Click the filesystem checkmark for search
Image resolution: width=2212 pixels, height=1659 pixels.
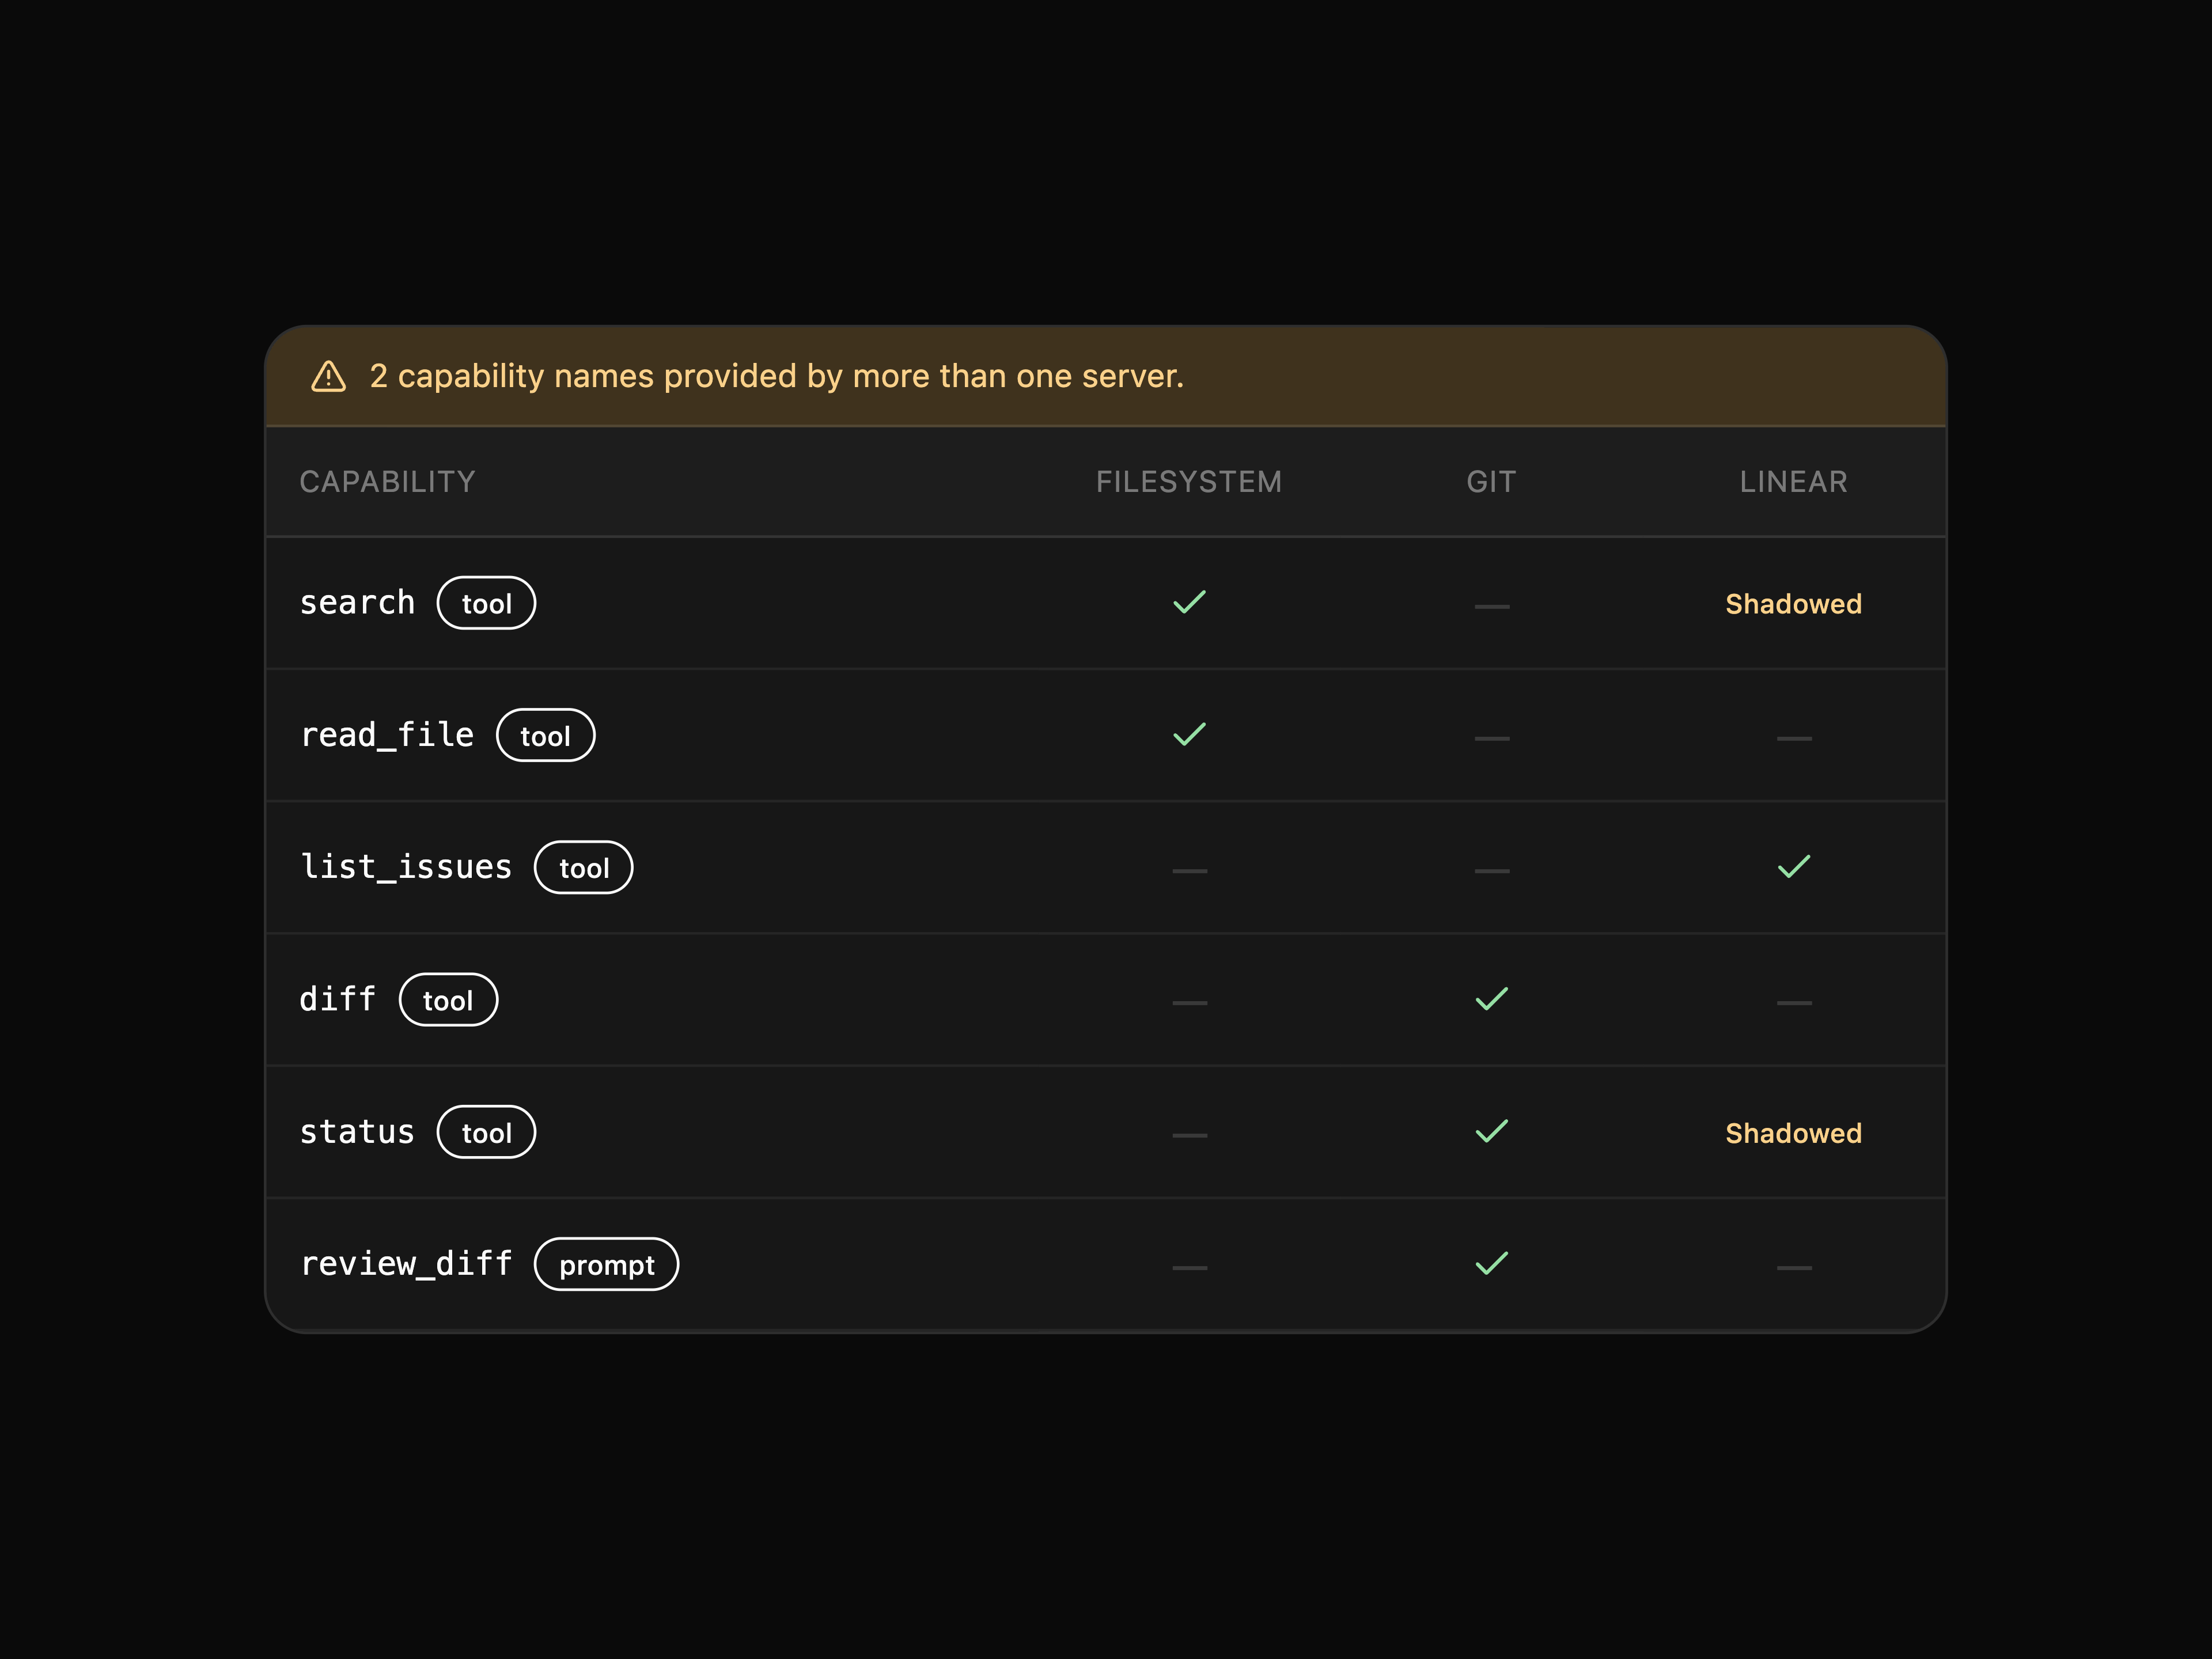point(1189,602)
